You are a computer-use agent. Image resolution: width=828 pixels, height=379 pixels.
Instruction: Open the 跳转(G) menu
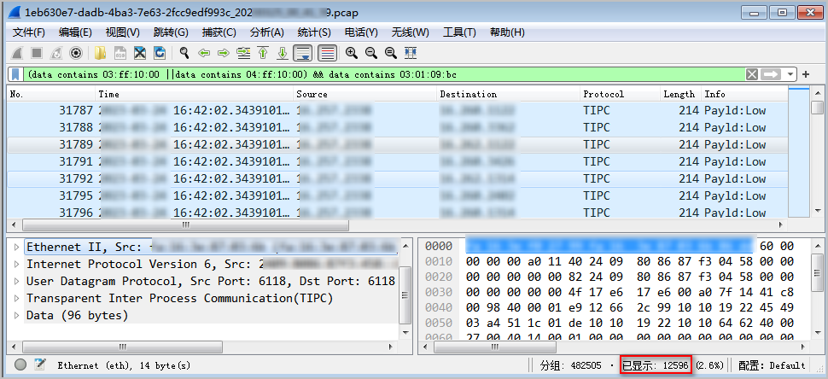click(171, 32)
